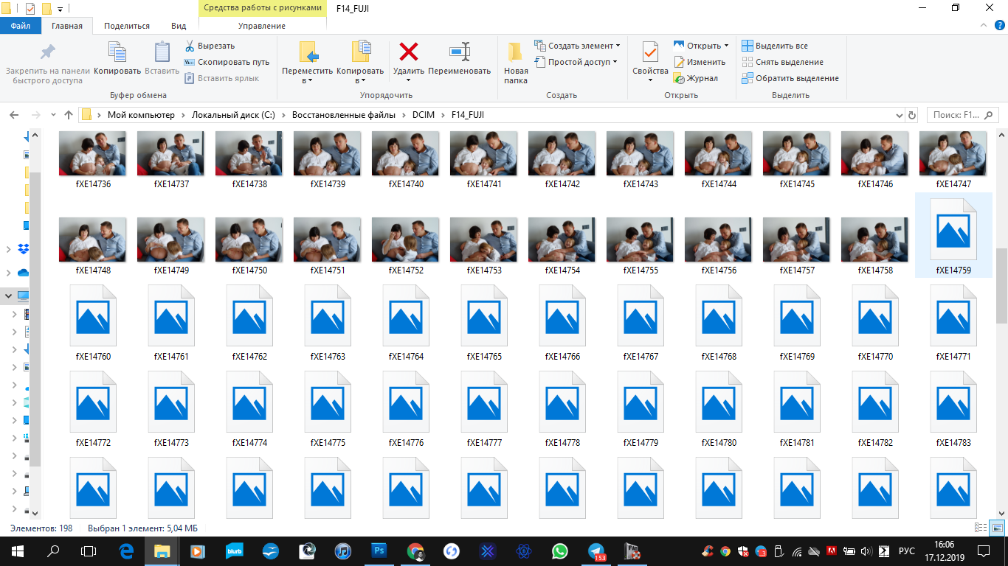The width and height of the screenshot is (1008, 566).
Task: Click the Копировать в folder icon
Action: point(360,52)
